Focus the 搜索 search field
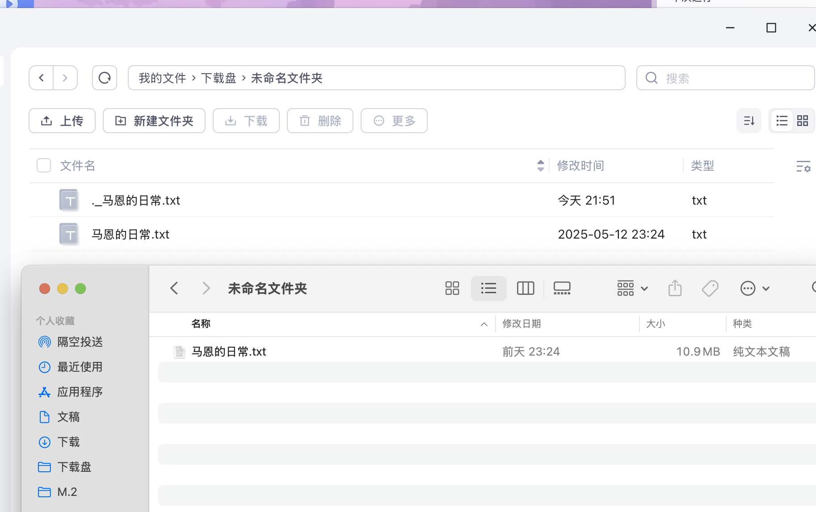This screenshot has width=816, height=512. click(726, 78)
